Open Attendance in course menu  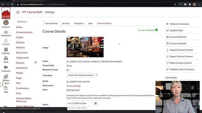coord(22,68)
